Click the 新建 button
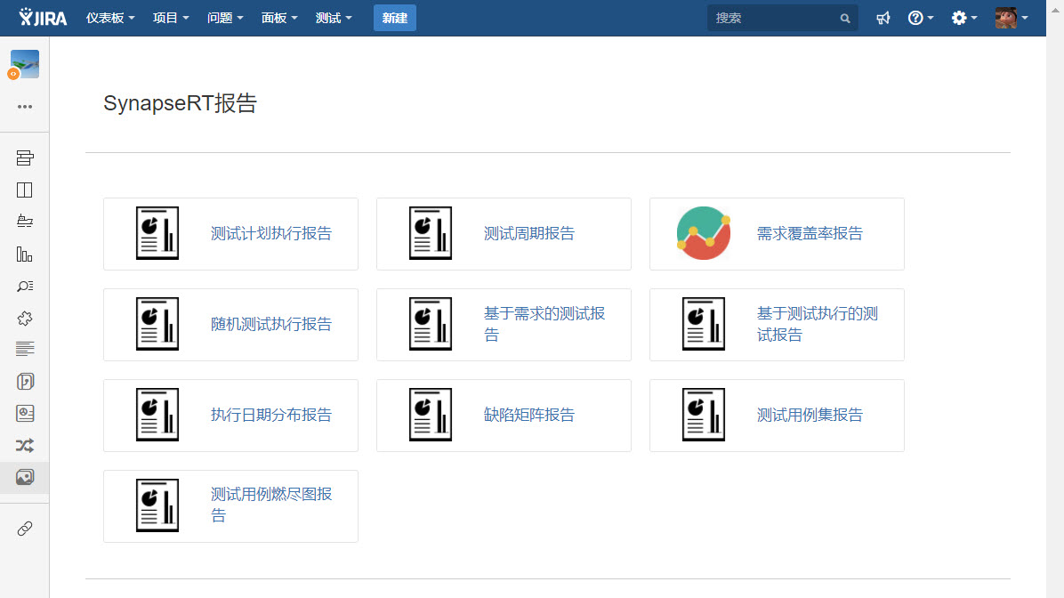Viewport: 1064px width, 598px height. pos(395,18)
